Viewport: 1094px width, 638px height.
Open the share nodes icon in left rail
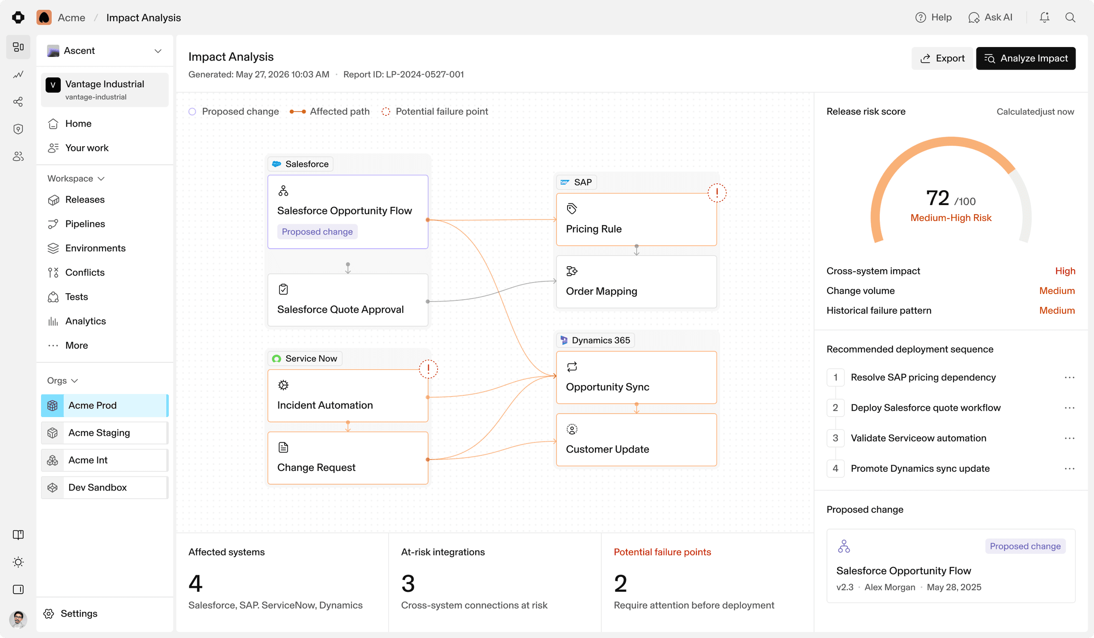[x=18, y=102]
